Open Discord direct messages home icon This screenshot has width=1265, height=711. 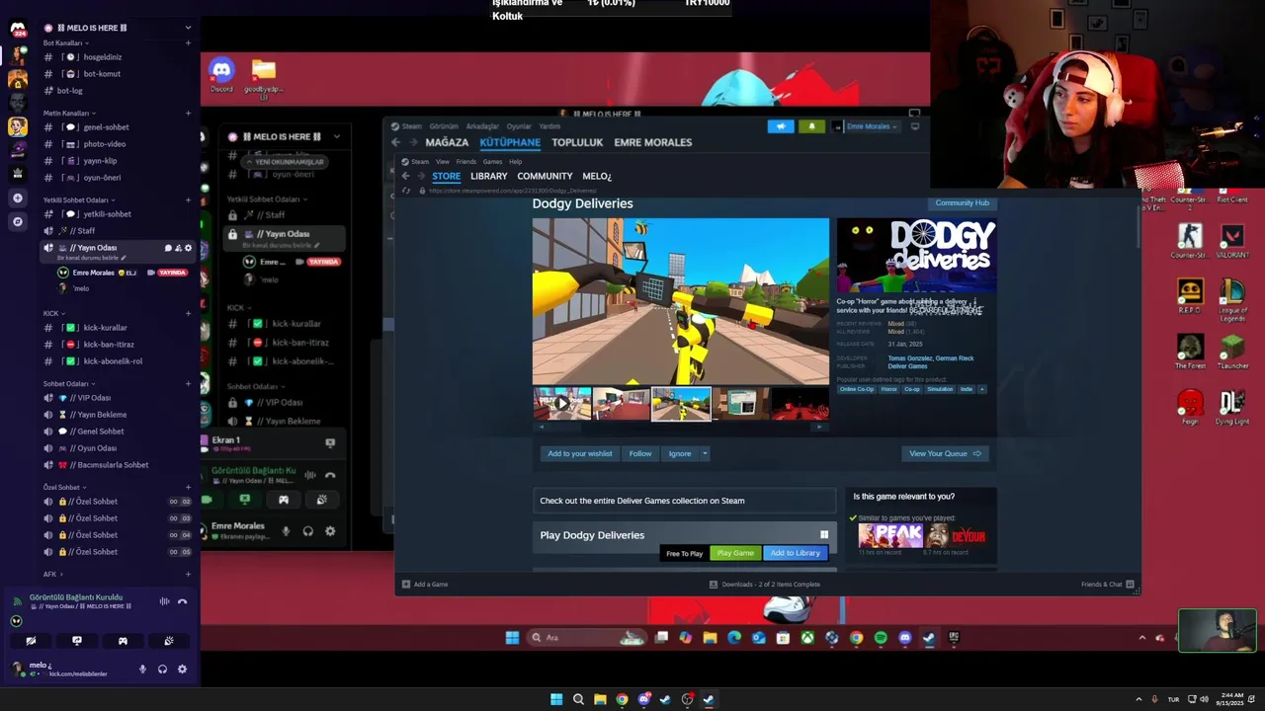coord(18,29)
